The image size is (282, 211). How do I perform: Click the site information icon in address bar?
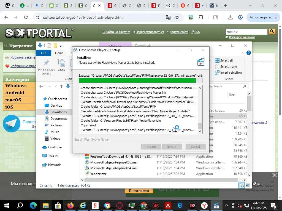[x=38, y=17]
